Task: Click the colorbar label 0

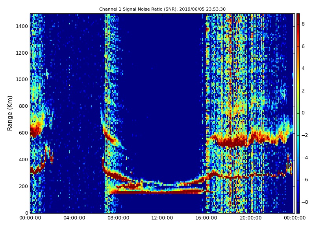Action: [x=303, y=113]
